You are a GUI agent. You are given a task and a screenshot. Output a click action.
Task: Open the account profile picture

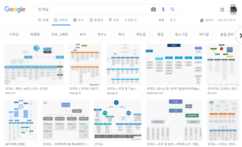233,9
